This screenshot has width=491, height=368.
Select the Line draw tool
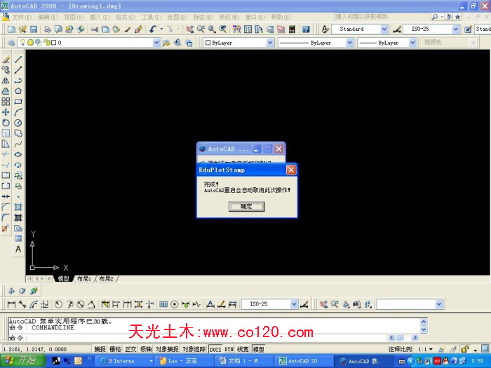[x=18, y=60]
